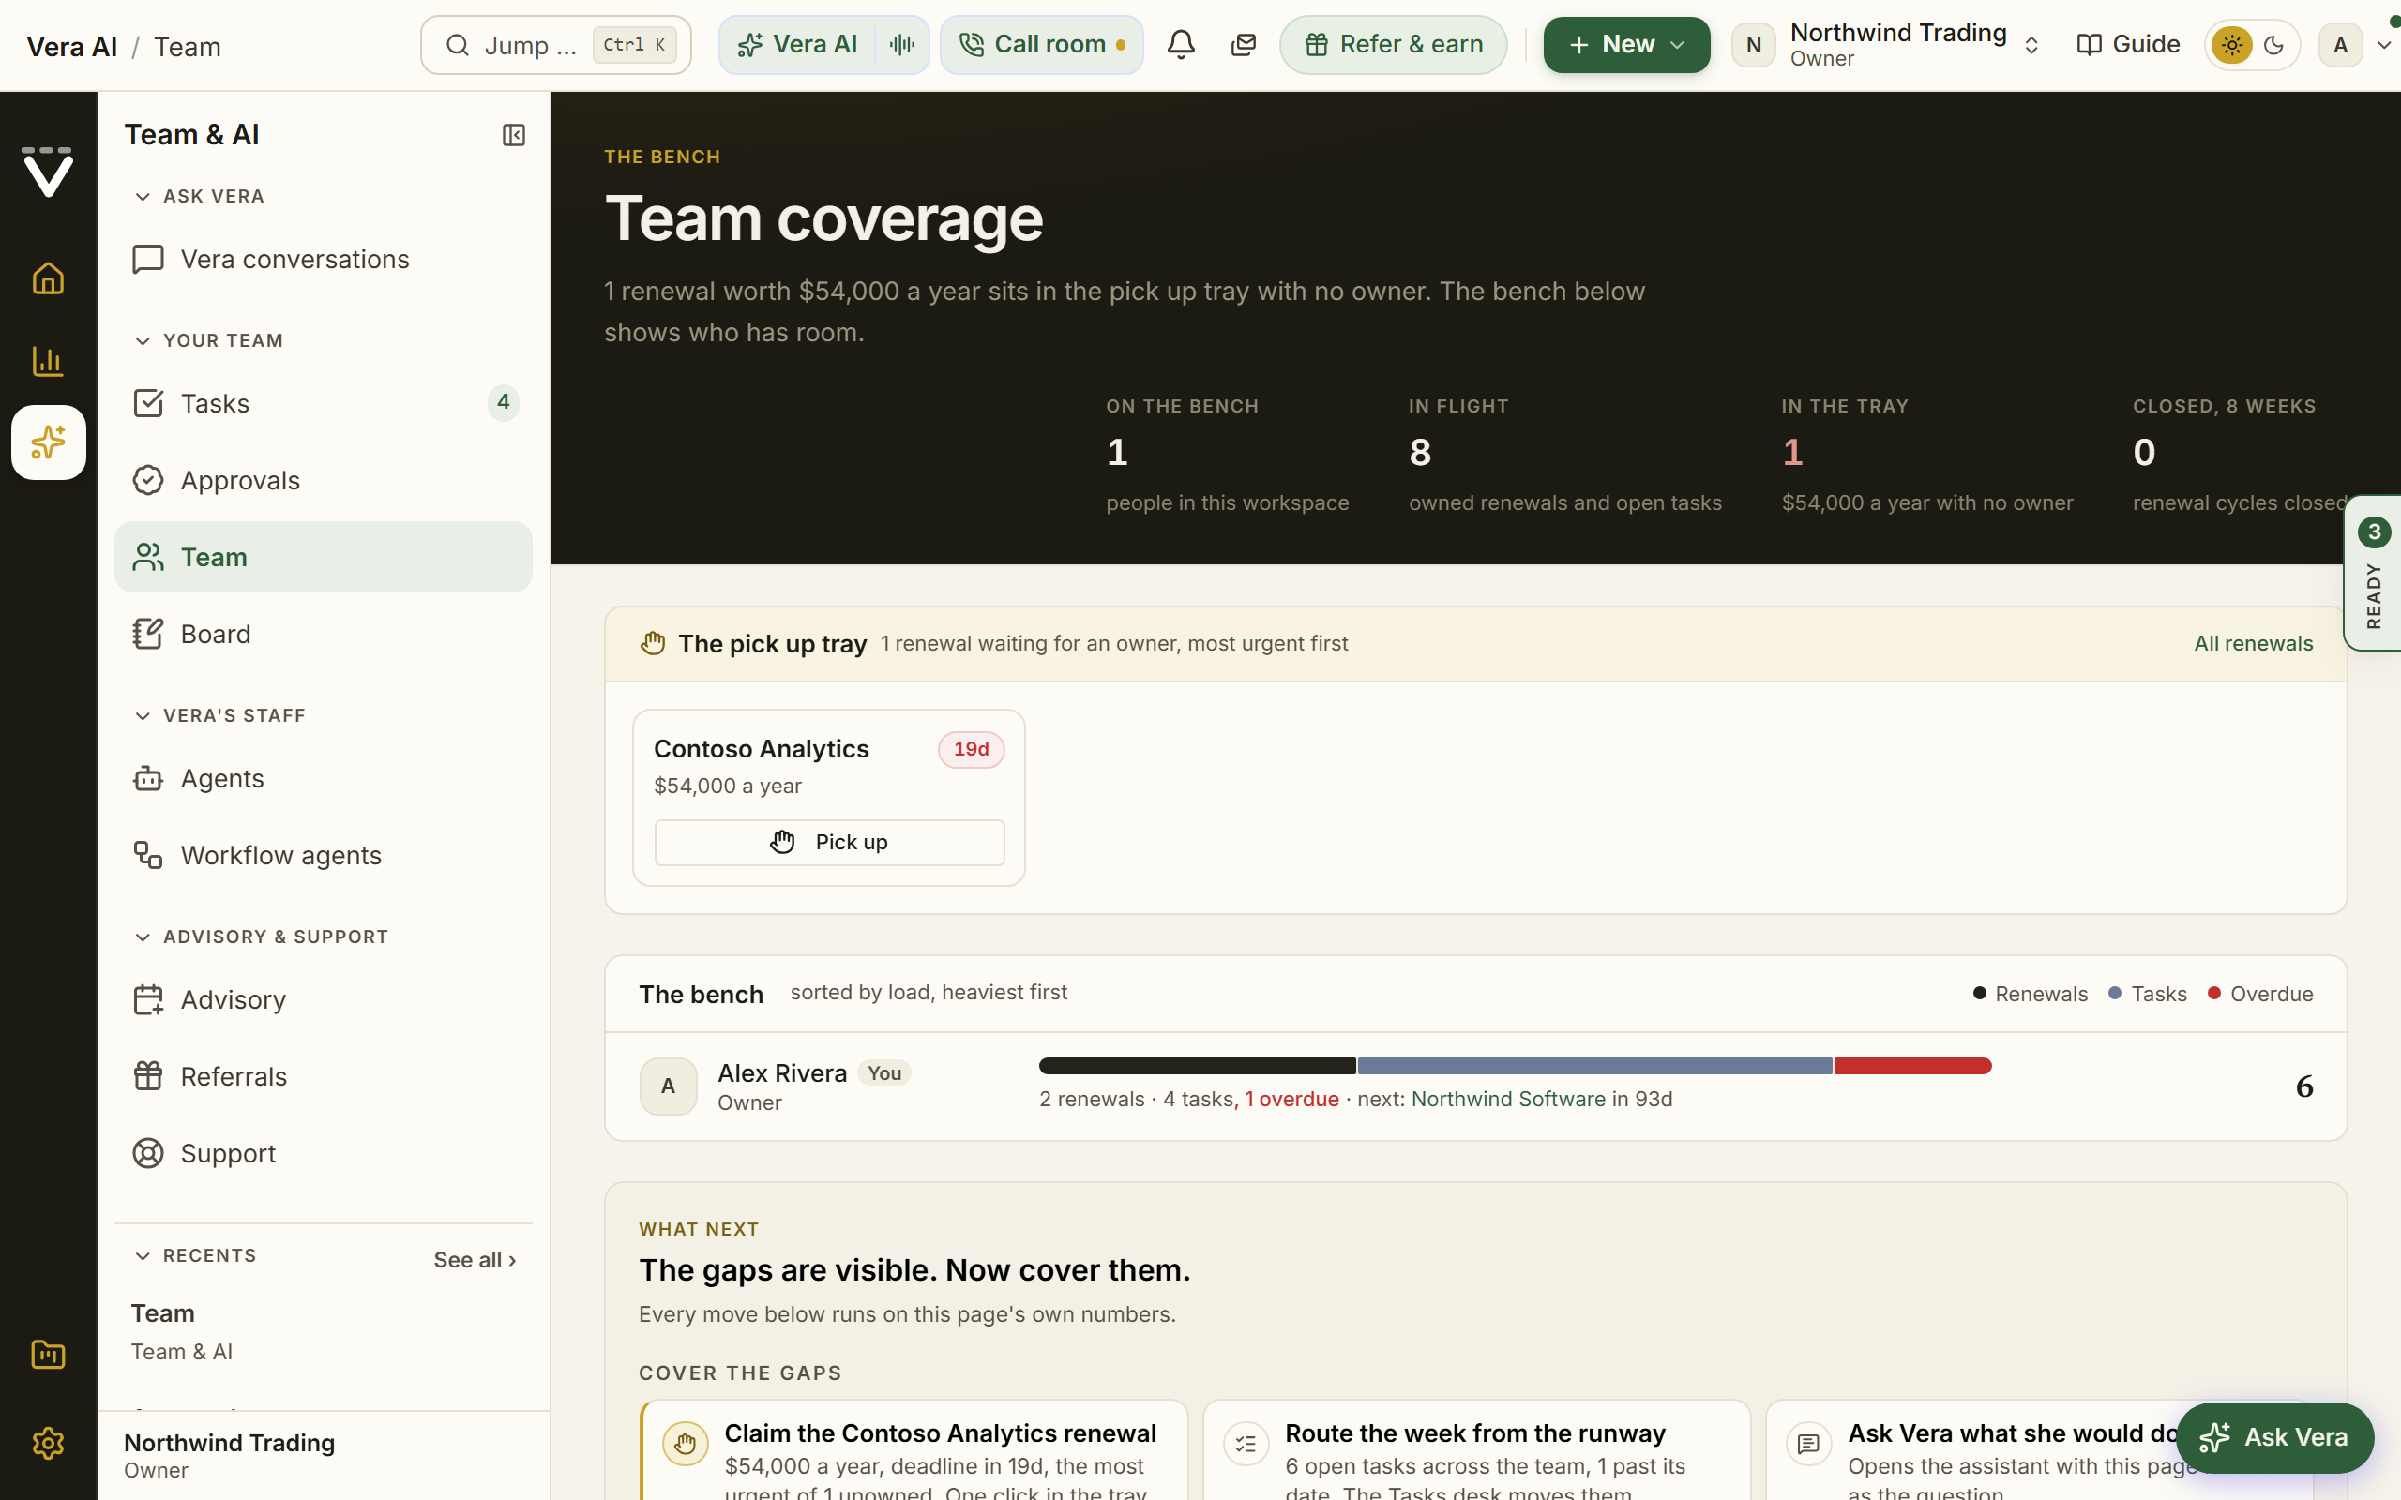Switch to light mode sun toggle
2401x1500 pixels.
tap(2231, 45)
